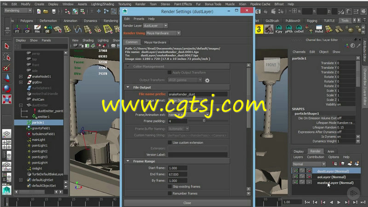Adjust the Frame padding slider handle
The height and width of the screenshot is (207, 368).
(x=204, y=121)
